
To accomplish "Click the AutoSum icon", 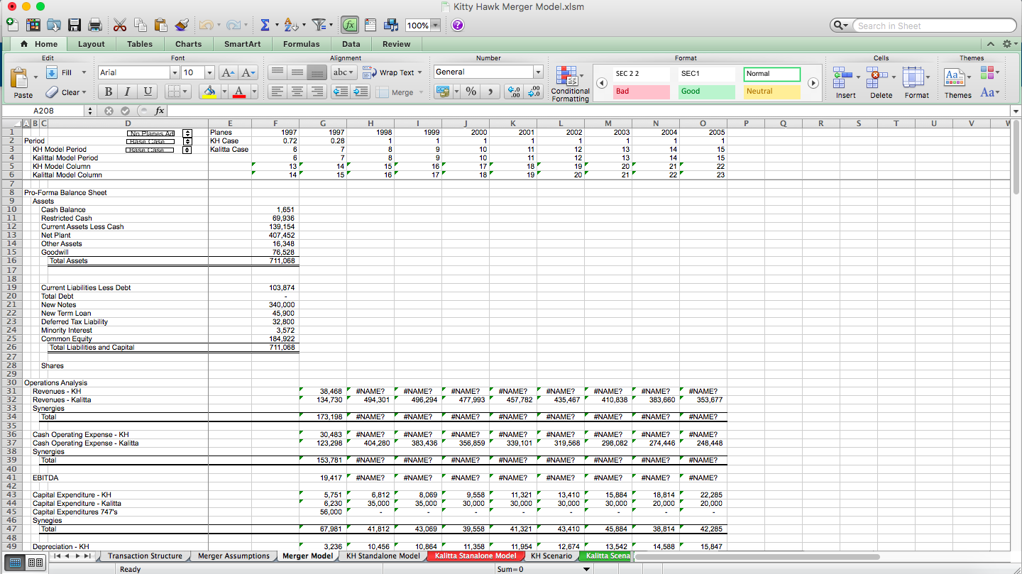I will pos(265,23).
